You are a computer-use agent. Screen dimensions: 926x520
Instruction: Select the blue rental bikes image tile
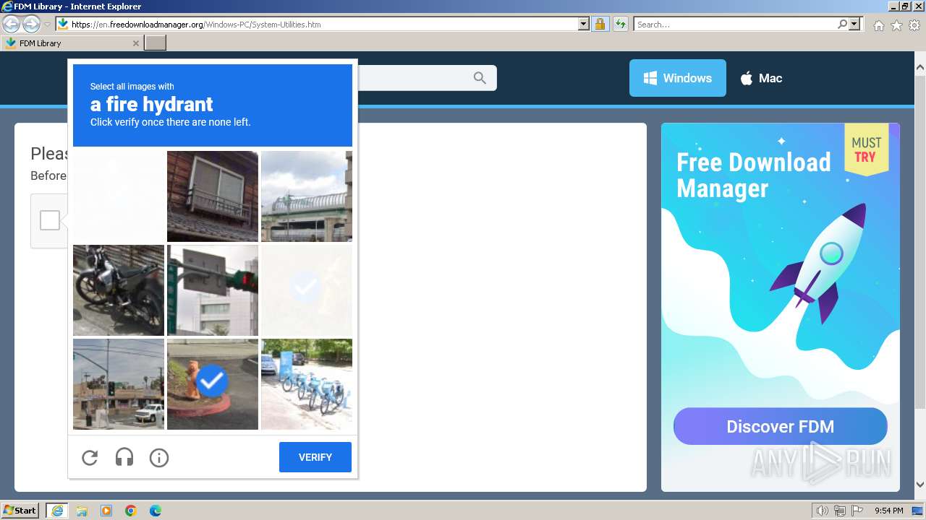click(307, 384)
